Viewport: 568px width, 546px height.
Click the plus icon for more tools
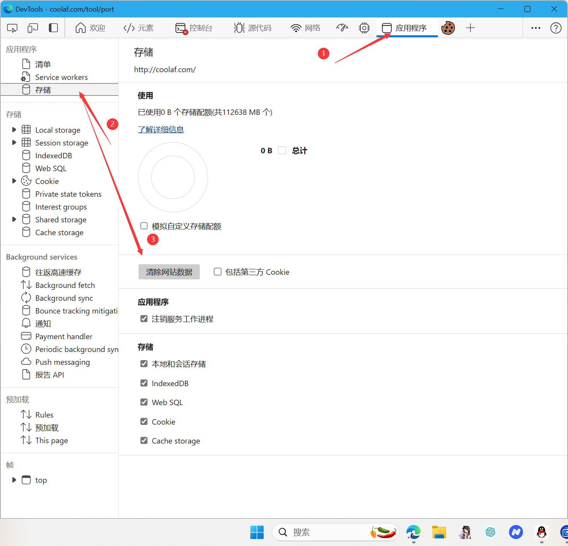point(470,28)
